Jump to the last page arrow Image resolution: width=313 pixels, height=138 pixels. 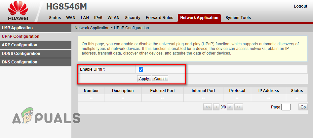click(239, 107)
